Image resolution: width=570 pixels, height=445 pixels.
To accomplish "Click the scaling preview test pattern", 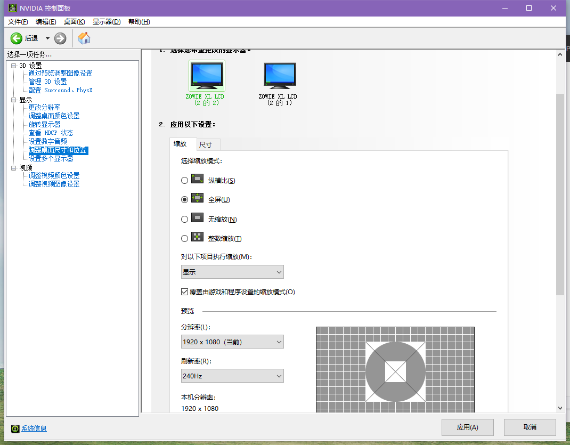I will click(395, 369).
